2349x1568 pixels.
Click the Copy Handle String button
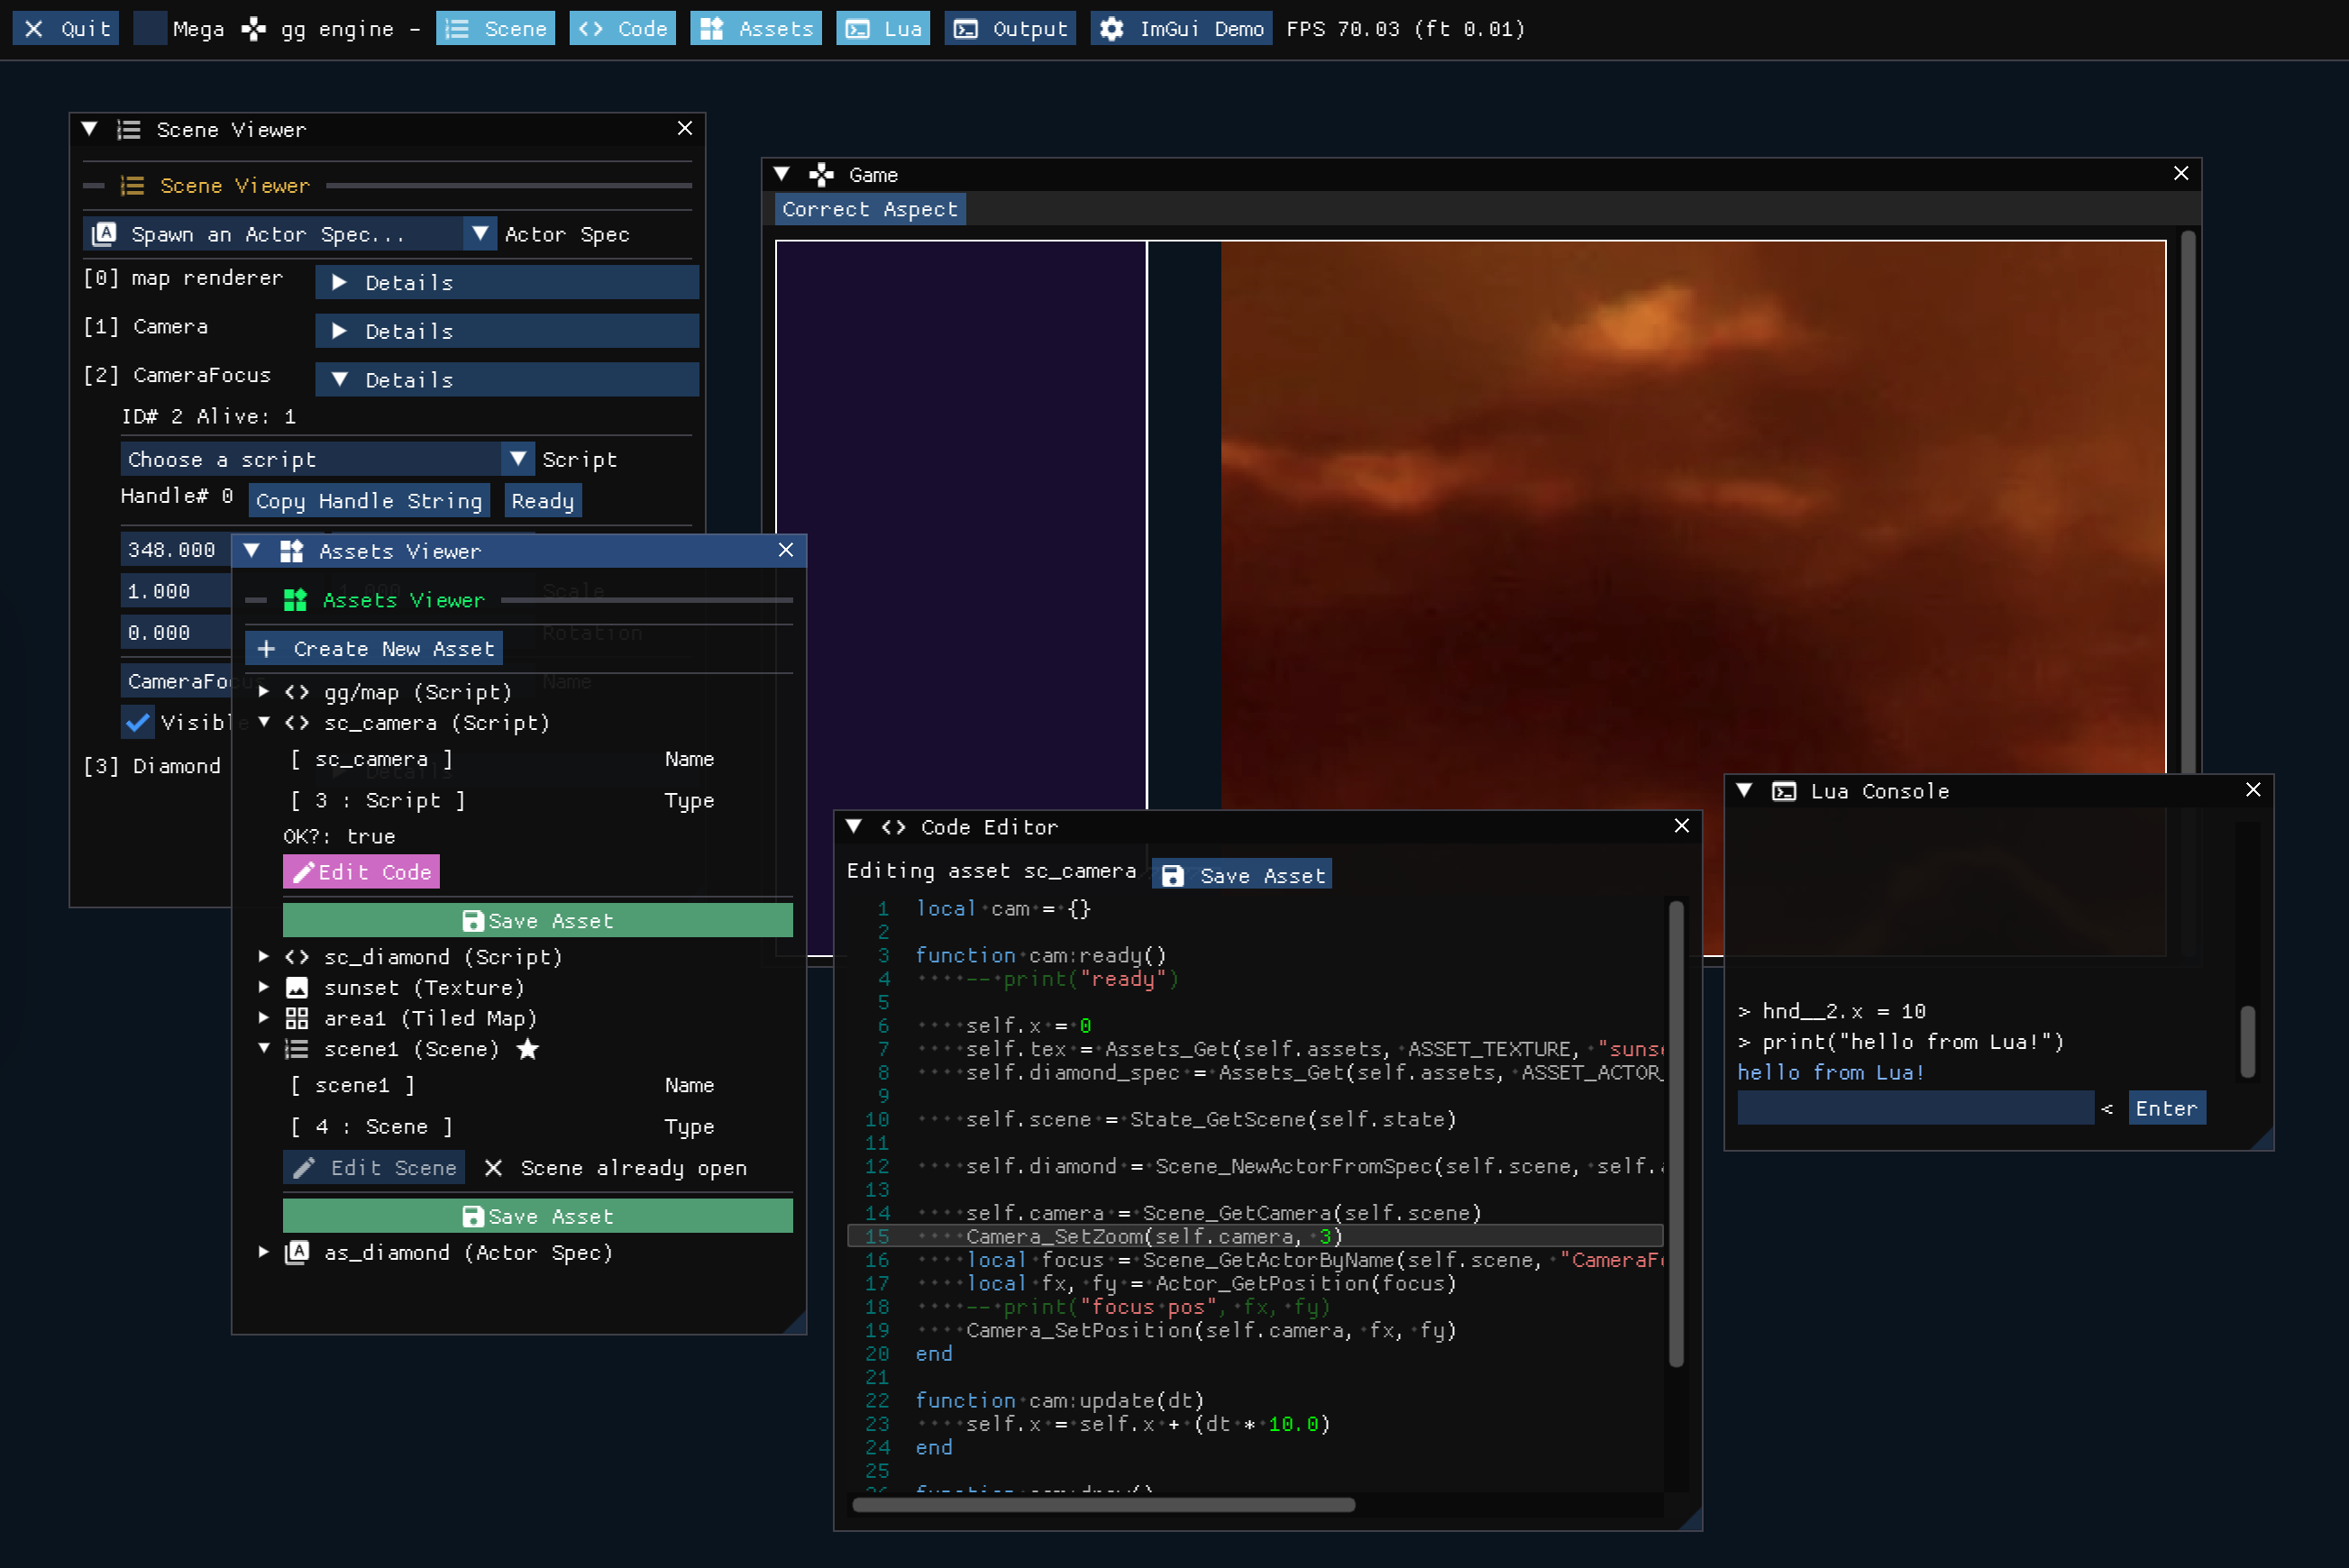(368, 501)
